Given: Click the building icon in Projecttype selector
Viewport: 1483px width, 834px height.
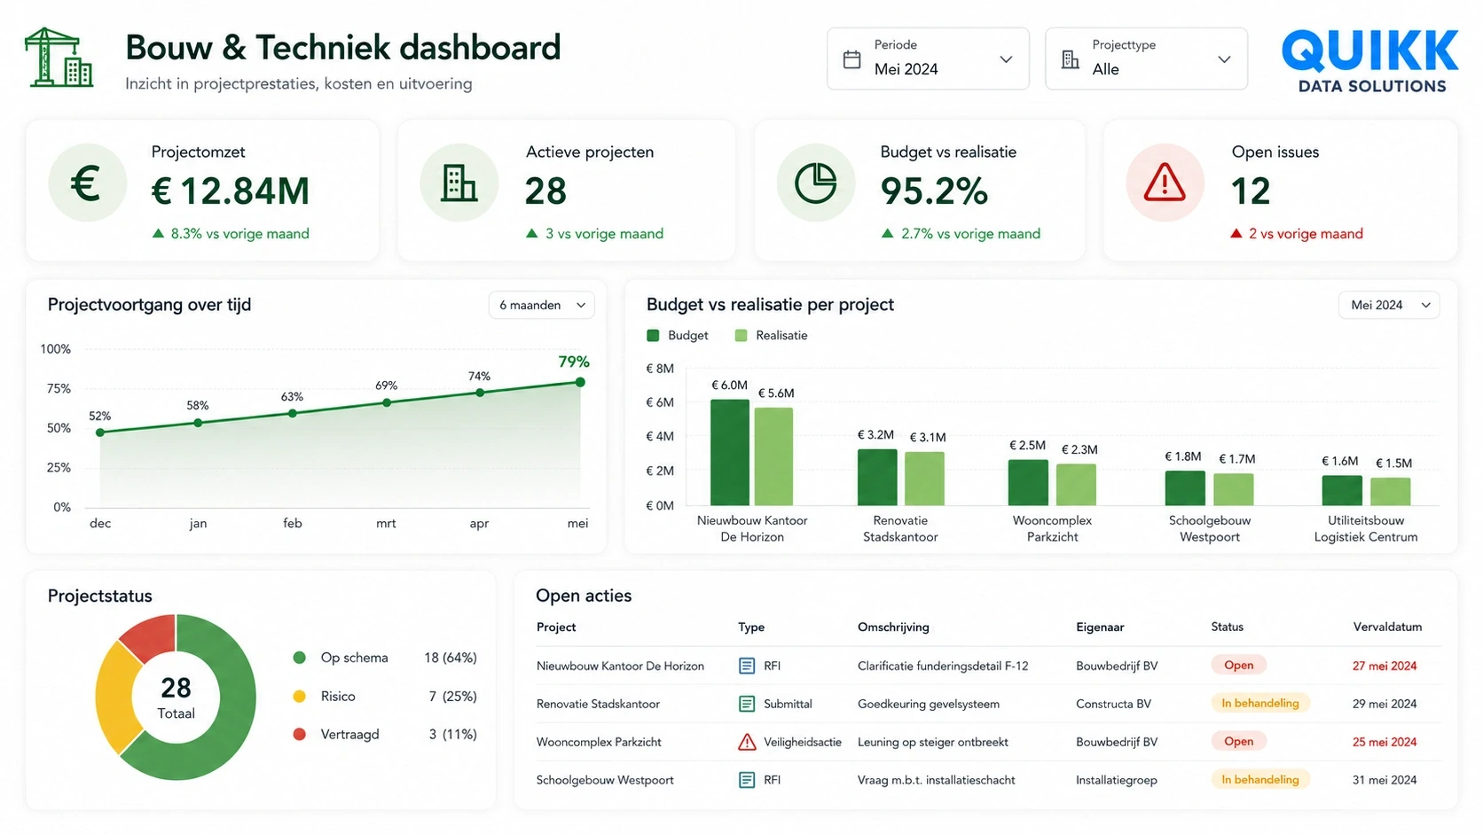Looking at the screenshot, I should (x=1071, y=59).
